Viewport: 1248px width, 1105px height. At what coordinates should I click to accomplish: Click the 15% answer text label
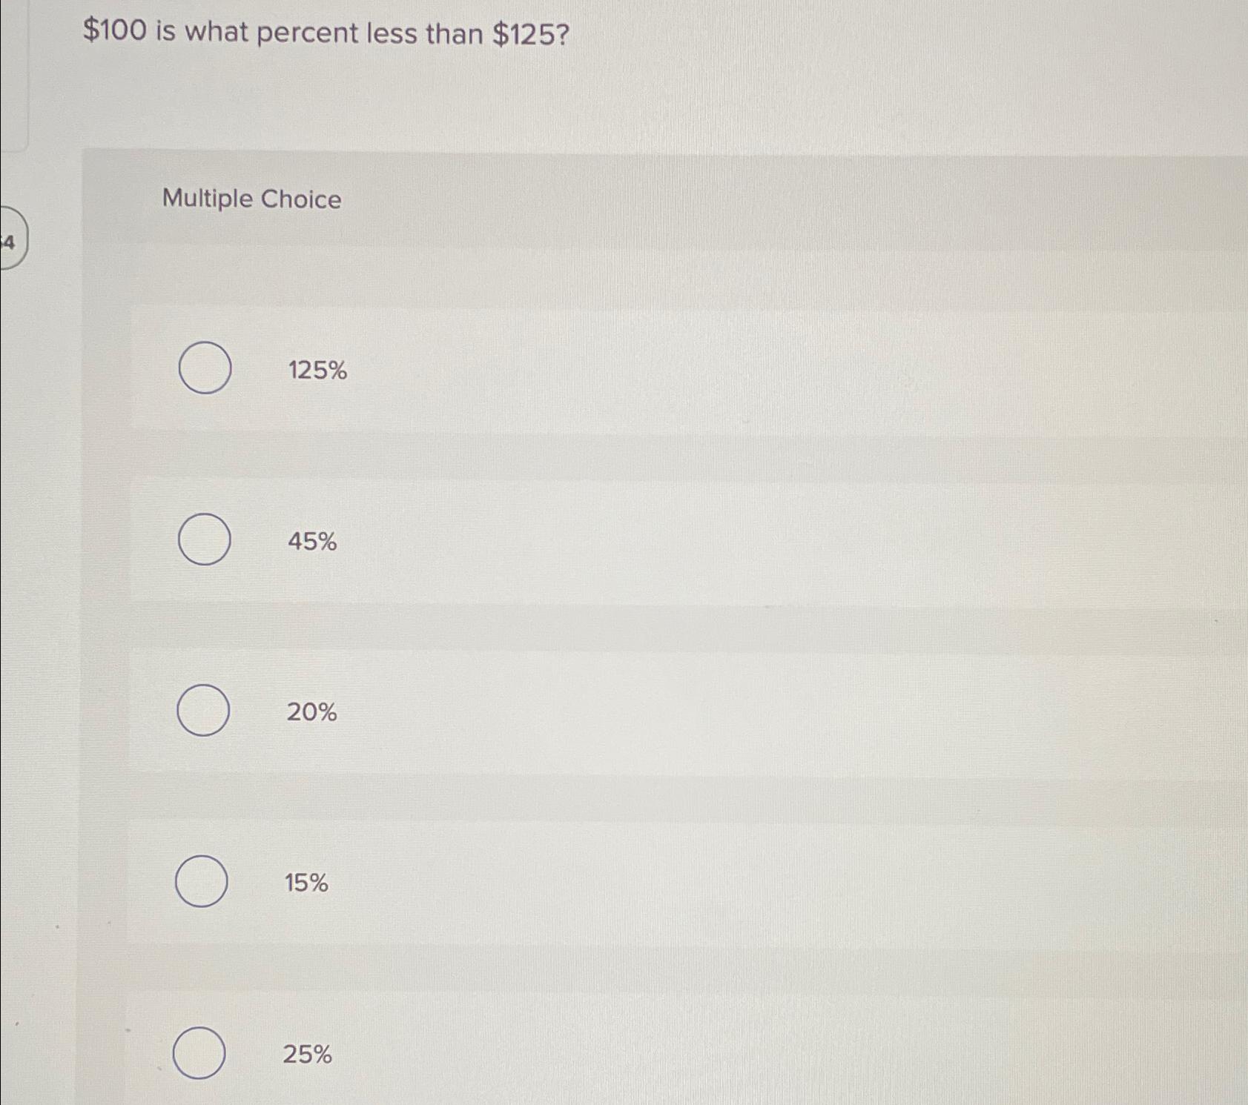[306, 881]
